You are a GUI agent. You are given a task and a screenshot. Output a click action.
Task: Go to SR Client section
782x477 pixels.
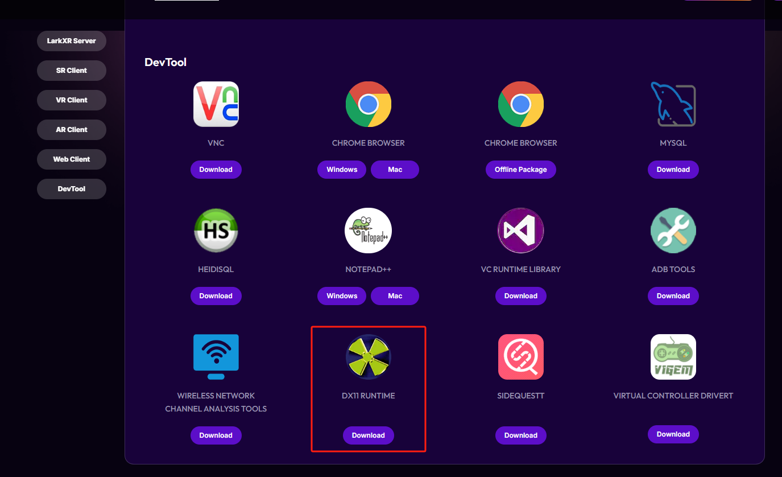pos(72,71)
